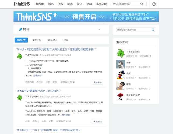
Task: Click the ThinkSNS+ 预售开启 banner
Action: (86, 17)
